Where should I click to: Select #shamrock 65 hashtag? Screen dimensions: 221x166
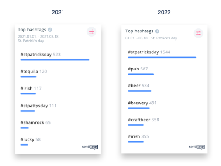35,122
